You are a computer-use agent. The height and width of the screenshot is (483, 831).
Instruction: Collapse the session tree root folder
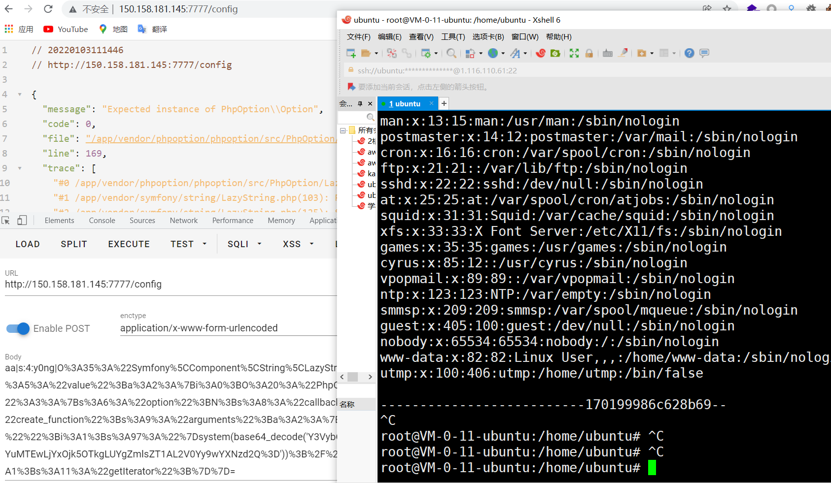click(343, 130)
